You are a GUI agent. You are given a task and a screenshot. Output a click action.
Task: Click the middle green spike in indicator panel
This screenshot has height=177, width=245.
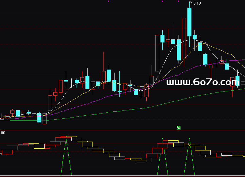(162, 156)
